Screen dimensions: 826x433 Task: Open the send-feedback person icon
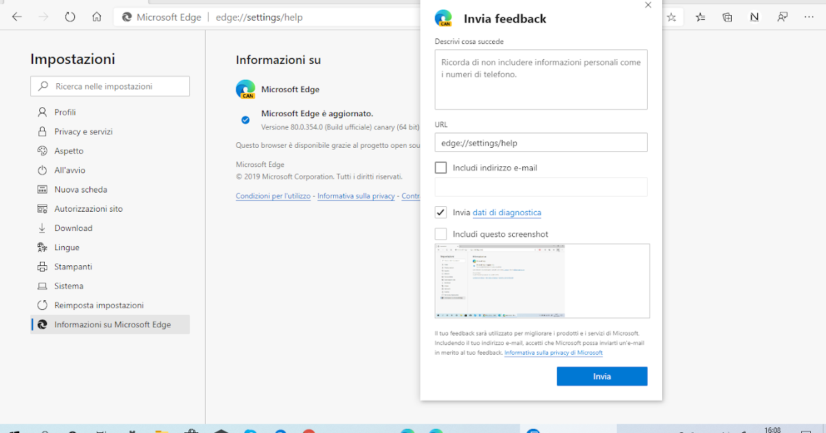pyautogui.click(x=782, y=16)
